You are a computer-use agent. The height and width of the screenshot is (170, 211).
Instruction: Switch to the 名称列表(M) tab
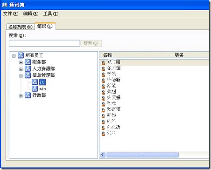click(x=21, y=27)
